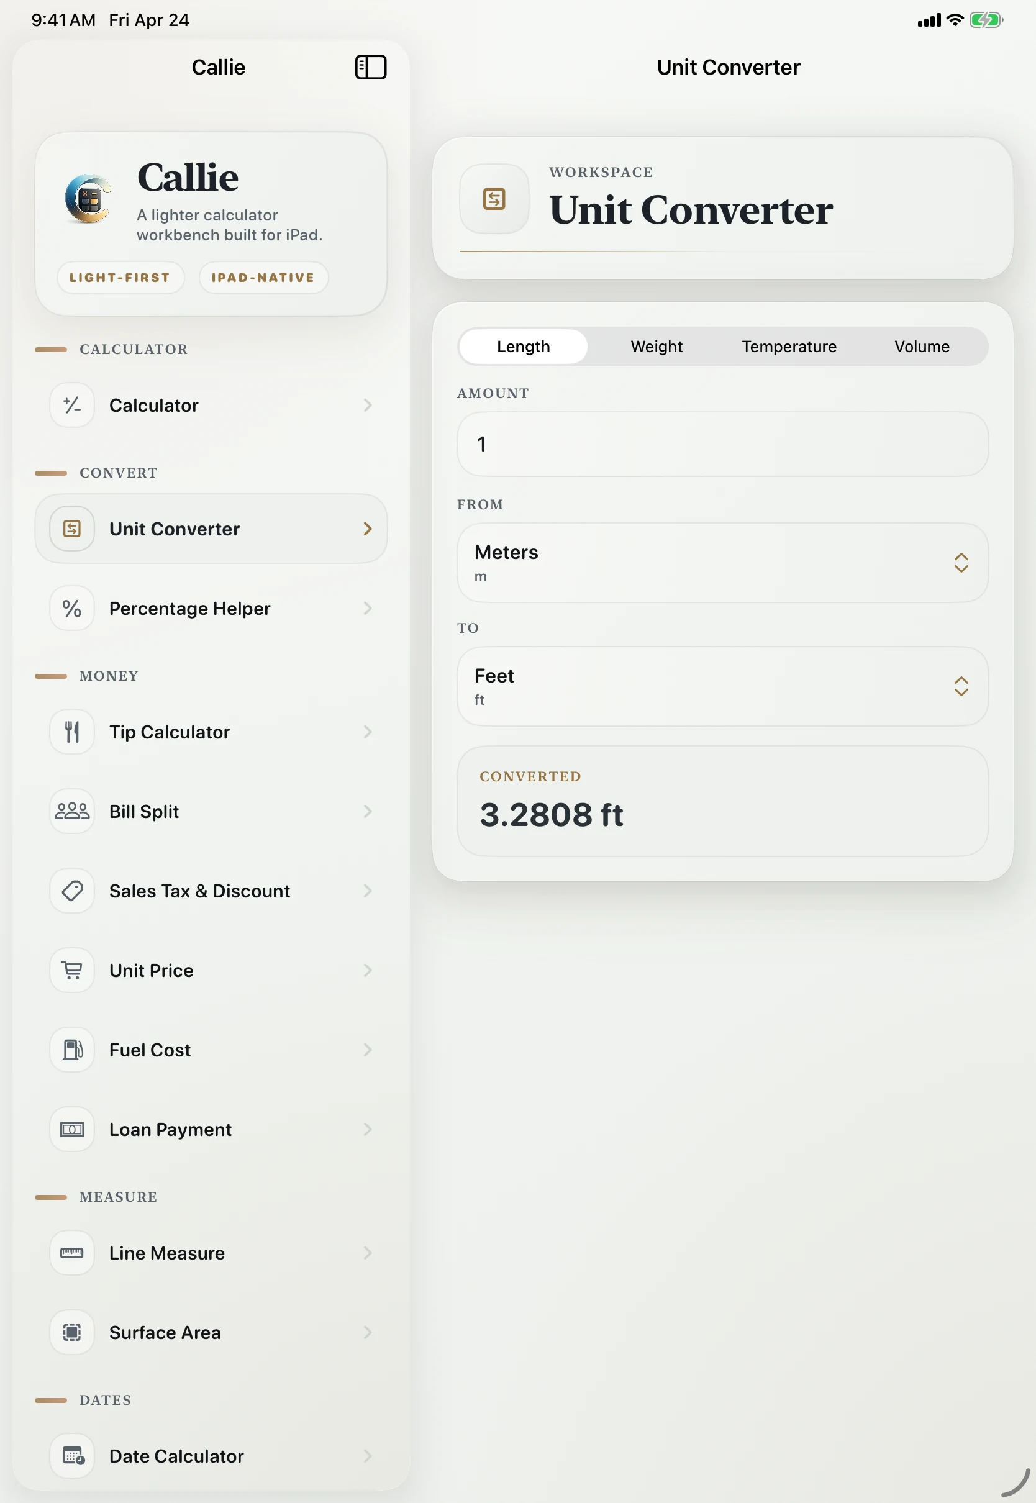Open the Unit Price tool
This screenshot has width=1036, height=1503.
211,970
